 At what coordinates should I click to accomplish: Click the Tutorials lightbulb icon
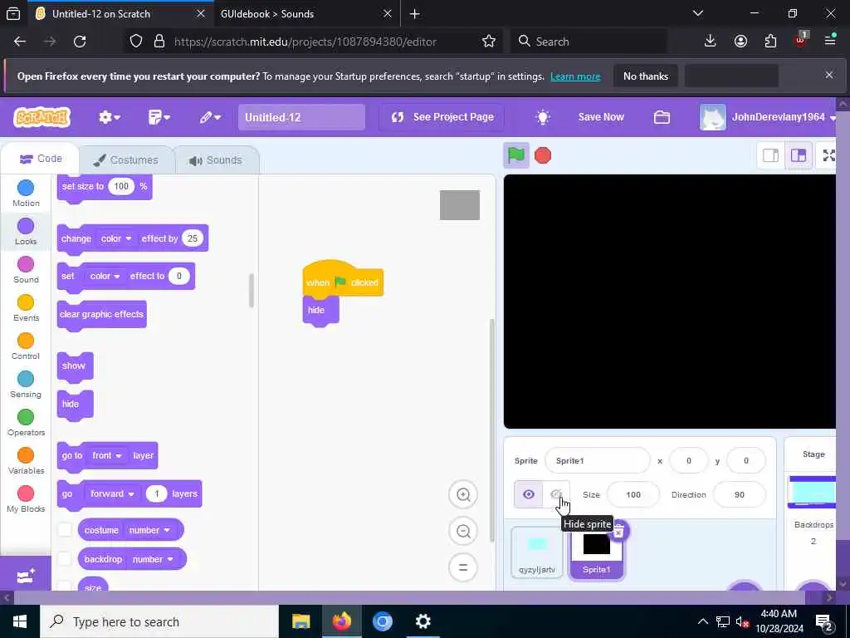[x=543, y=116]
